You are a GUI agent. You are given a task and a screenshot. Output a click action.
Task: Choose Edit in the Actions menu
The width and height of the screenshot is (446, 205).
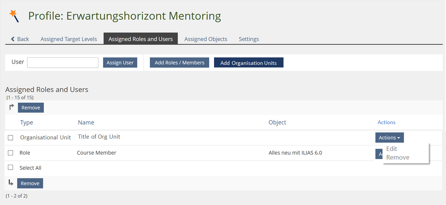pos(391,149)
